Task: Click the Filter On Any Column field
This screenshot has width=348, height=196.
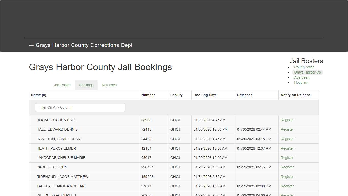Action: click(80, 107)
